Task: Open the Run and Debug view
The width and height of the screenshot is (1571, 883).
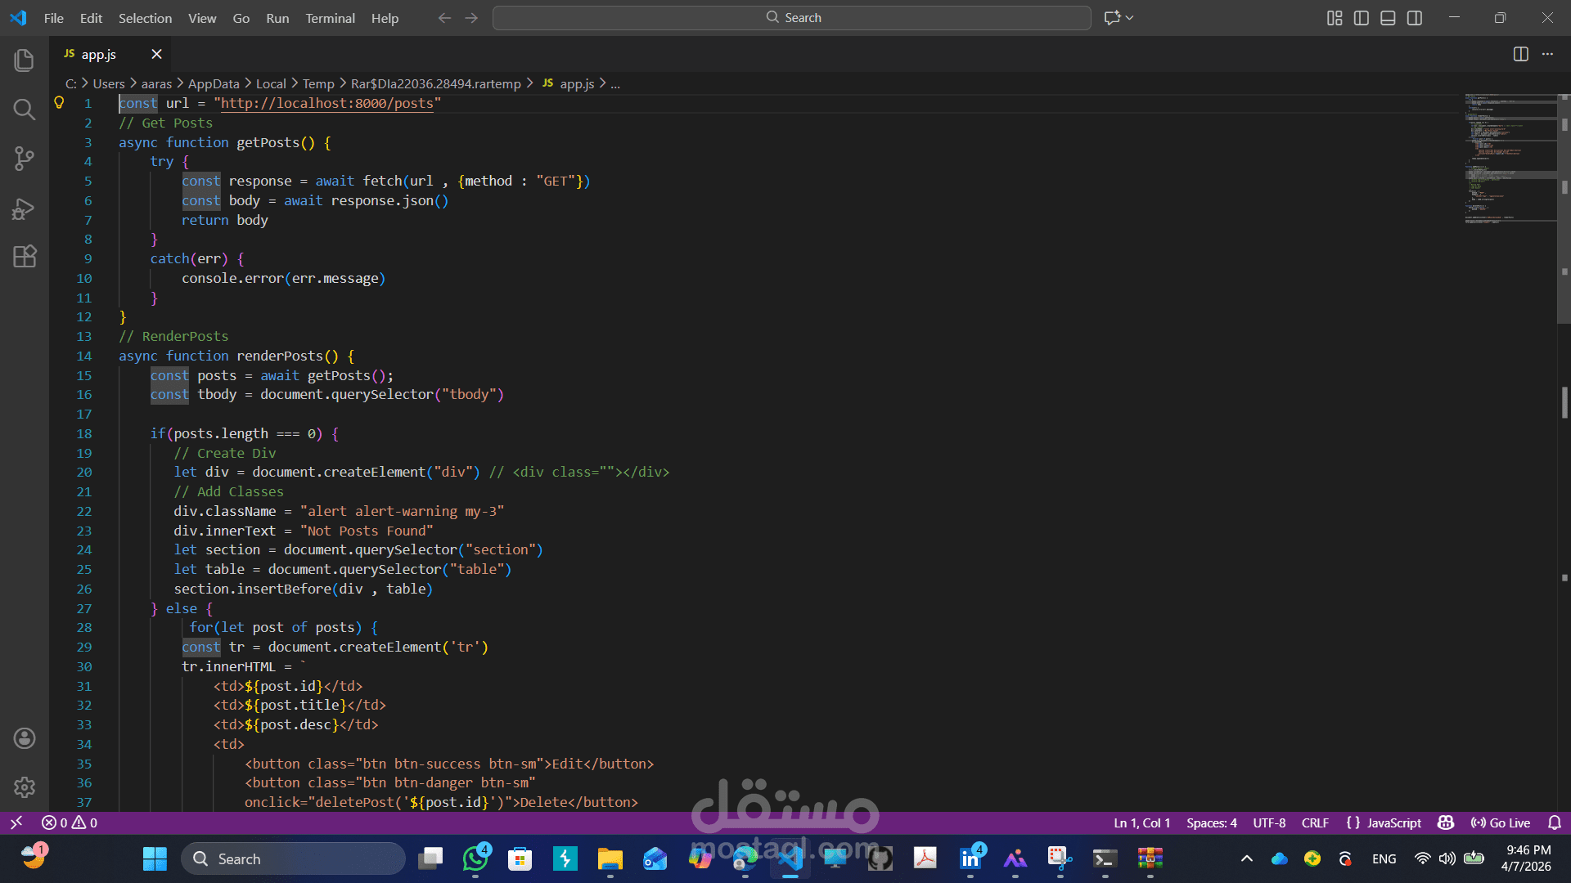Action: (x=25, y=209)
